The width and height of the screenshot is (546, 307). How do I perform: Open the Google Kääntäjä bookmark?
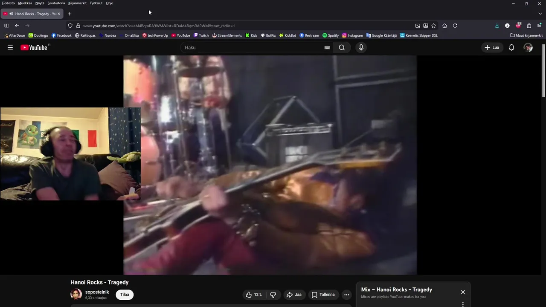[x=381, y=35]
